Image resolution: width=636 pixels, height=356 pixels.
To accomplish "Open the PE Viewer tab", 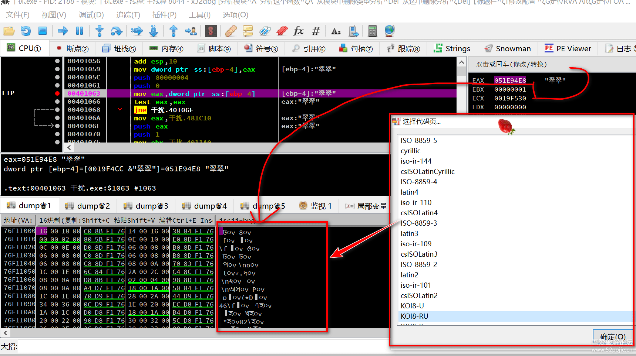I will [568, 48].
